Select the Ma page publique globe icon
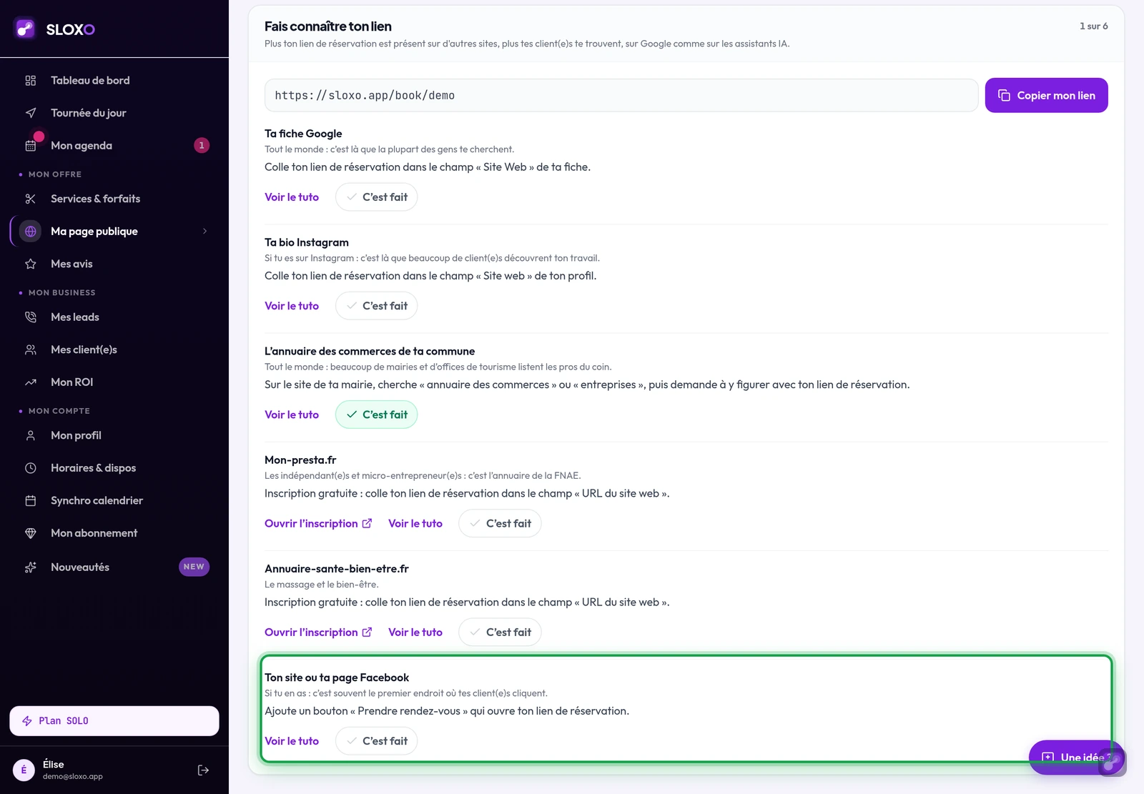This screenshot has width=1144, height=794. click(31, 231)
